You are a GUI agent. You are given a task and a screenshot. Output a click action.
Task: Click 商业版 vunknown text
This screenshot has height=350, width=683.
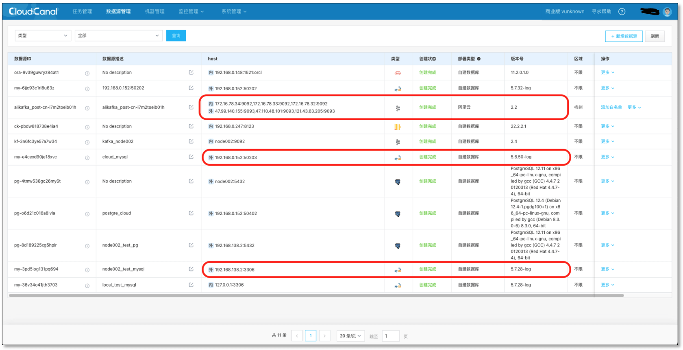click(565, 11)
